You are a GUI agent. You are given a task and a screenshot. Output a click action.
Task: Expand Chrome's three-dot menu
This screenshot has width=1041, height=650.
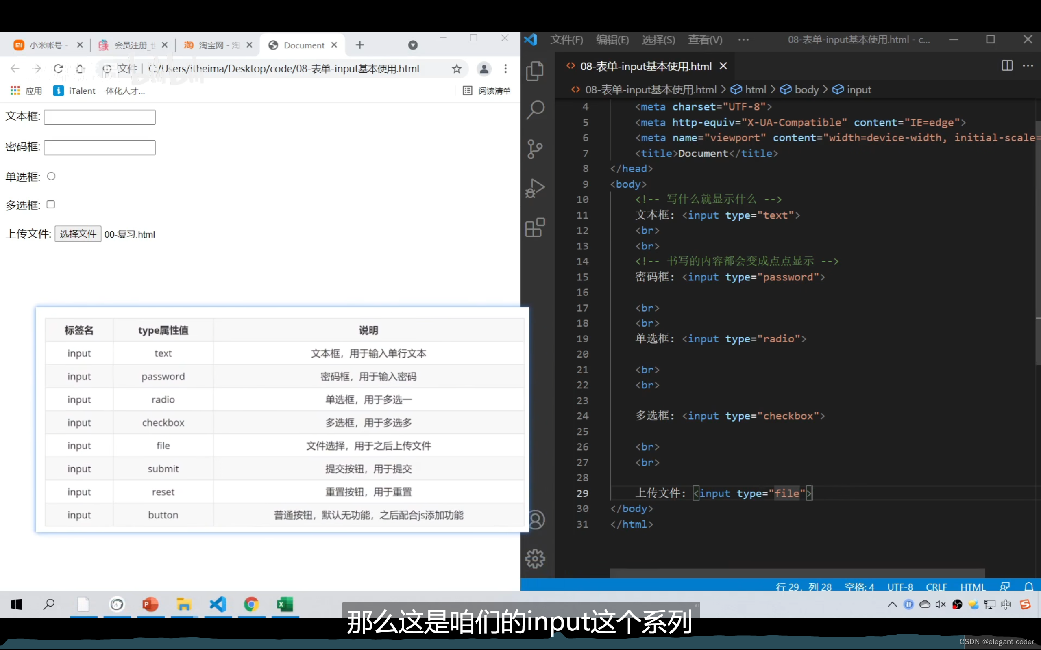tap(505, 69)
